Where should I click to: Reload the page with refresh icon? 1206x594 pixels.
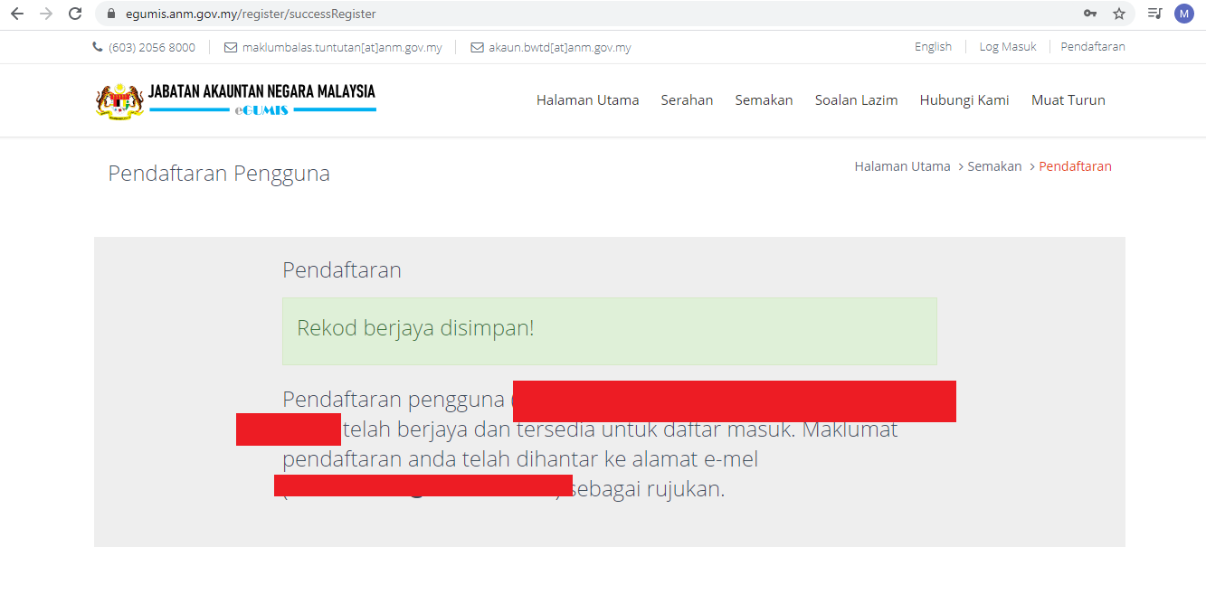(x=75, y=14)
